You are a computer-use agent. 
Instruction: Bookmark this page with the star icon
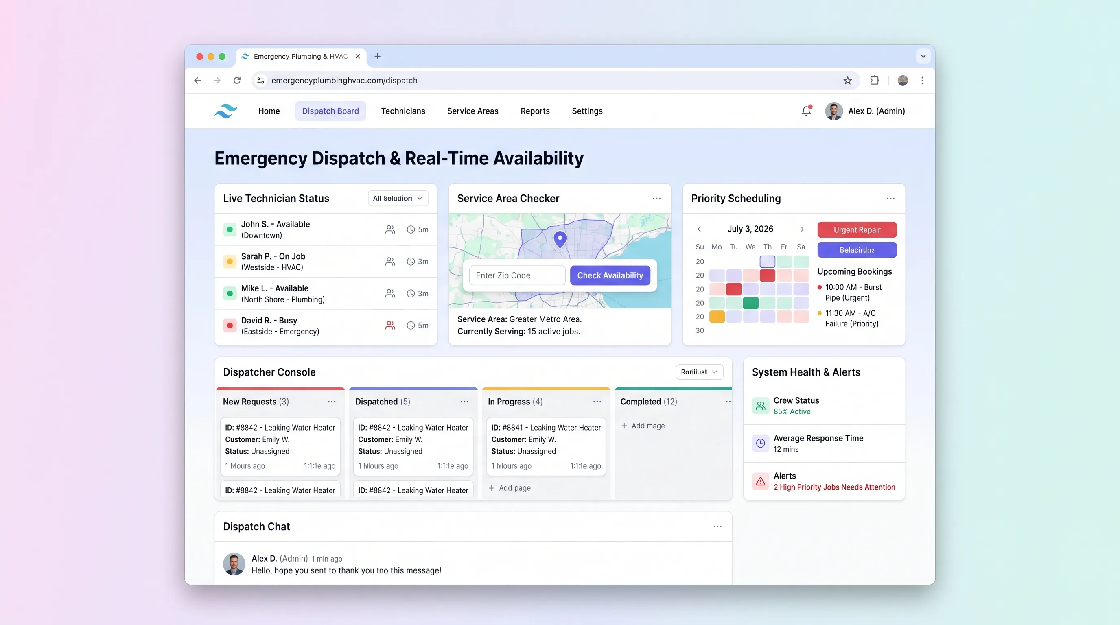(x=847, y=81)
